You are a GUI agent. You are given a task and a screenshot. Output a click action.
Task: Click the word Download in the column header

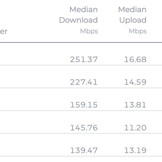pyautogui.click(x=78, y=20)
